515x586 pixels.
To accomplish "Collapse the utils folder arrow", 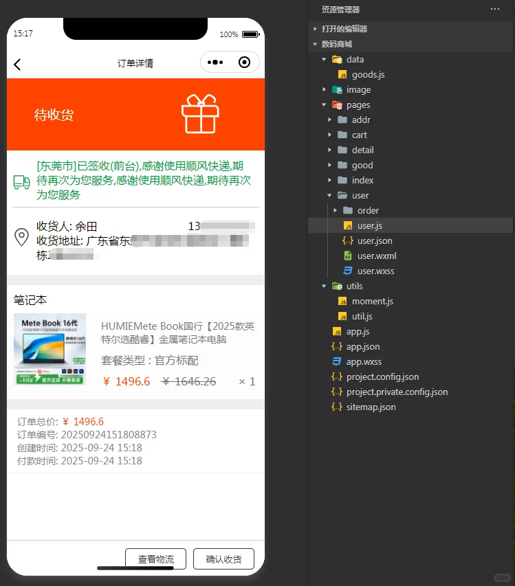I will click(x=324, y=286).
